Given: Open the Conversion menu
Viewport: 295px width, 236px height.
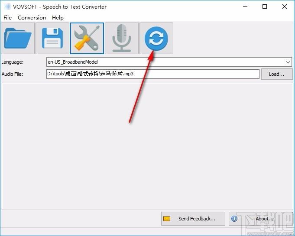Looking at the screenshot, I should tap(32, 18).
